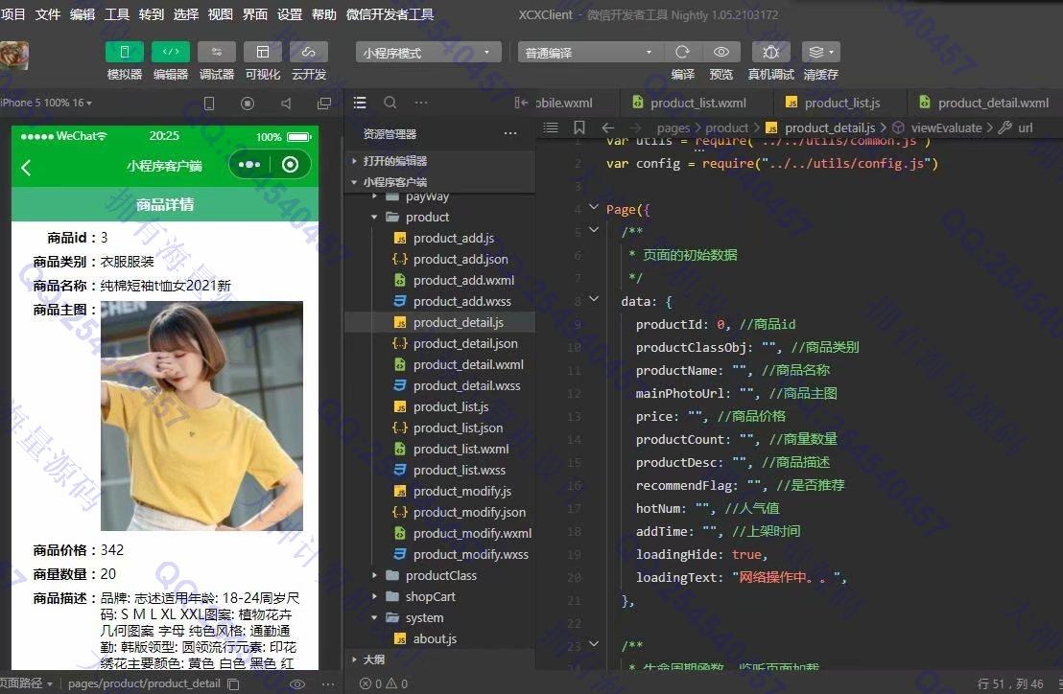Image resolution: width=1063 pixels, height=694 pixels.
Task: Click the editor back arrow icon
Action: click(607, 127)
